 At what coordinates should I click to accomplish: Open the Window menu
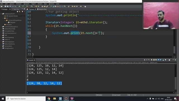click(x=51, y=4)
